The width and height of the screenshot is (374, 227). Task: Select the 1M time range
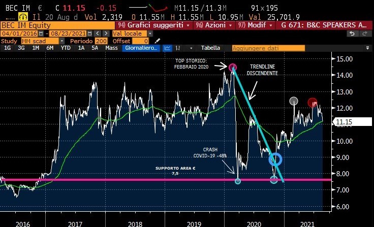pos(36,48)
